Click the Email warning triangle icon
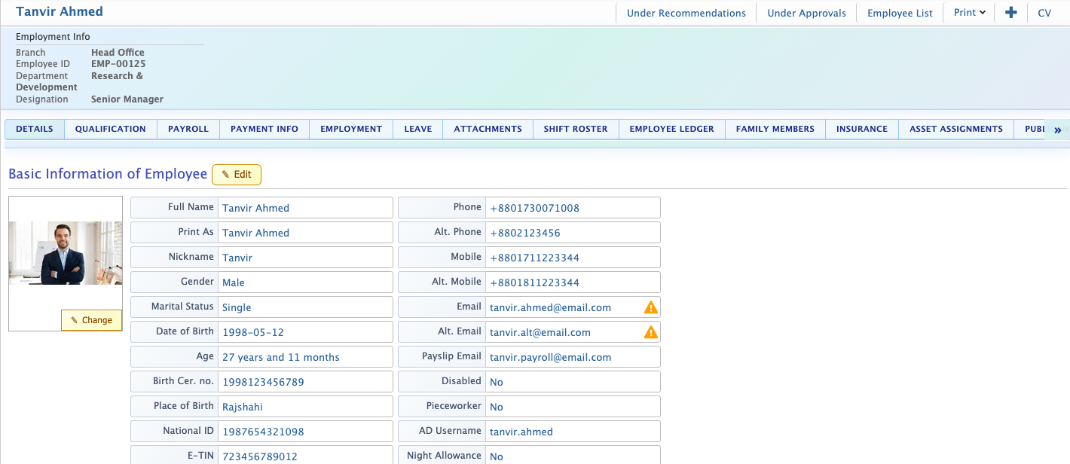 coord(651,307)
